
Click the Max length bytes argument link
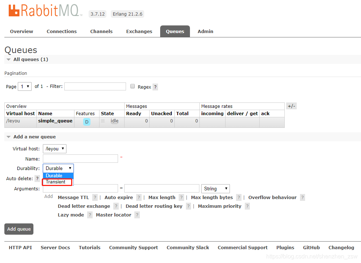coord(212,198)
